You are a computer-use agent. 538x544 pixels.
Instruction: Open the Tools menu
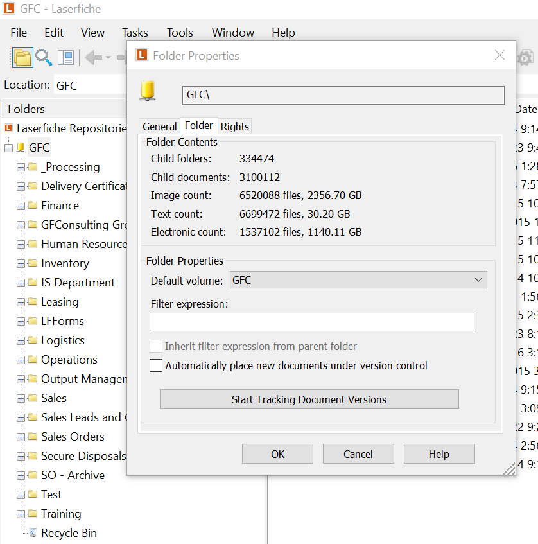click(x=180, y=33)
